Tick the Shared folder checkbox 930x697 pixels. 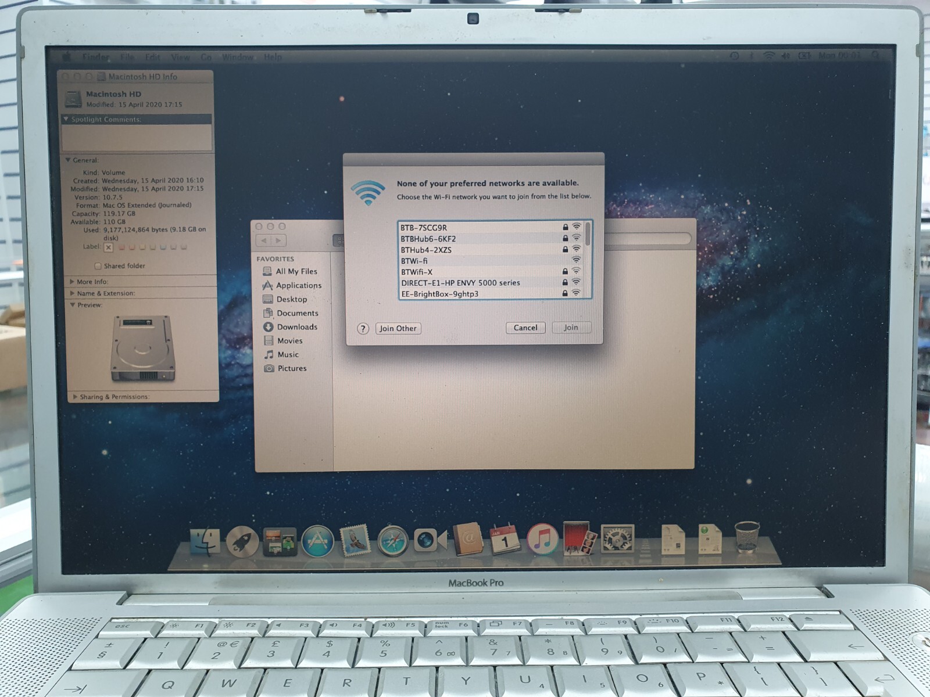tap(98, 266)
